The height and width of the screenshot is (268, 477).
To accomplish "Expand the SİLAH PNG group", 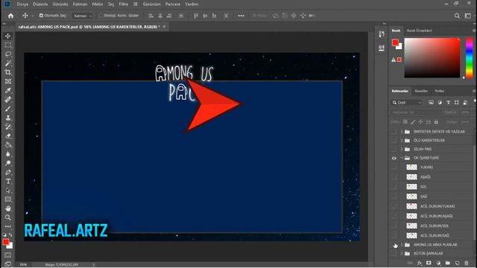I will pos(402,149).
